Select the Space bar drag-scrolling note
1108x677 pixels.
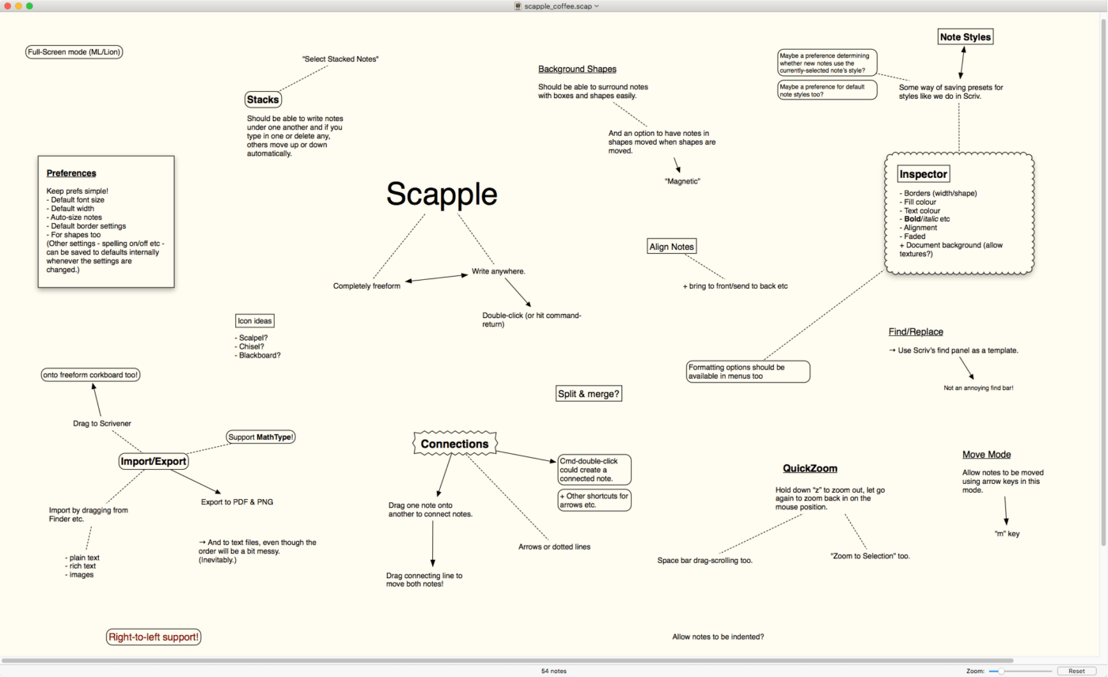tap(704, 561)
